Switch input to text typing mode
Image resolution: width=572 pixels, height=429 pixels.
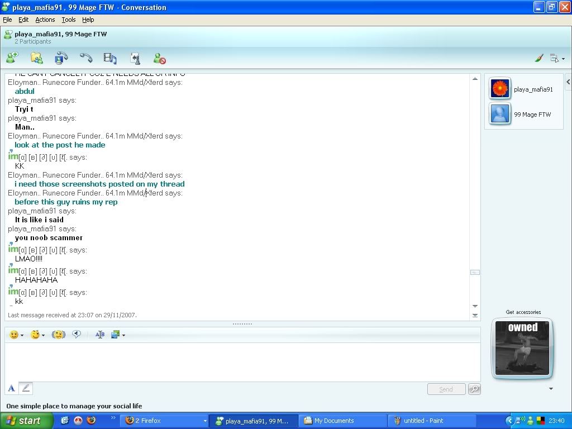[11, 388]
